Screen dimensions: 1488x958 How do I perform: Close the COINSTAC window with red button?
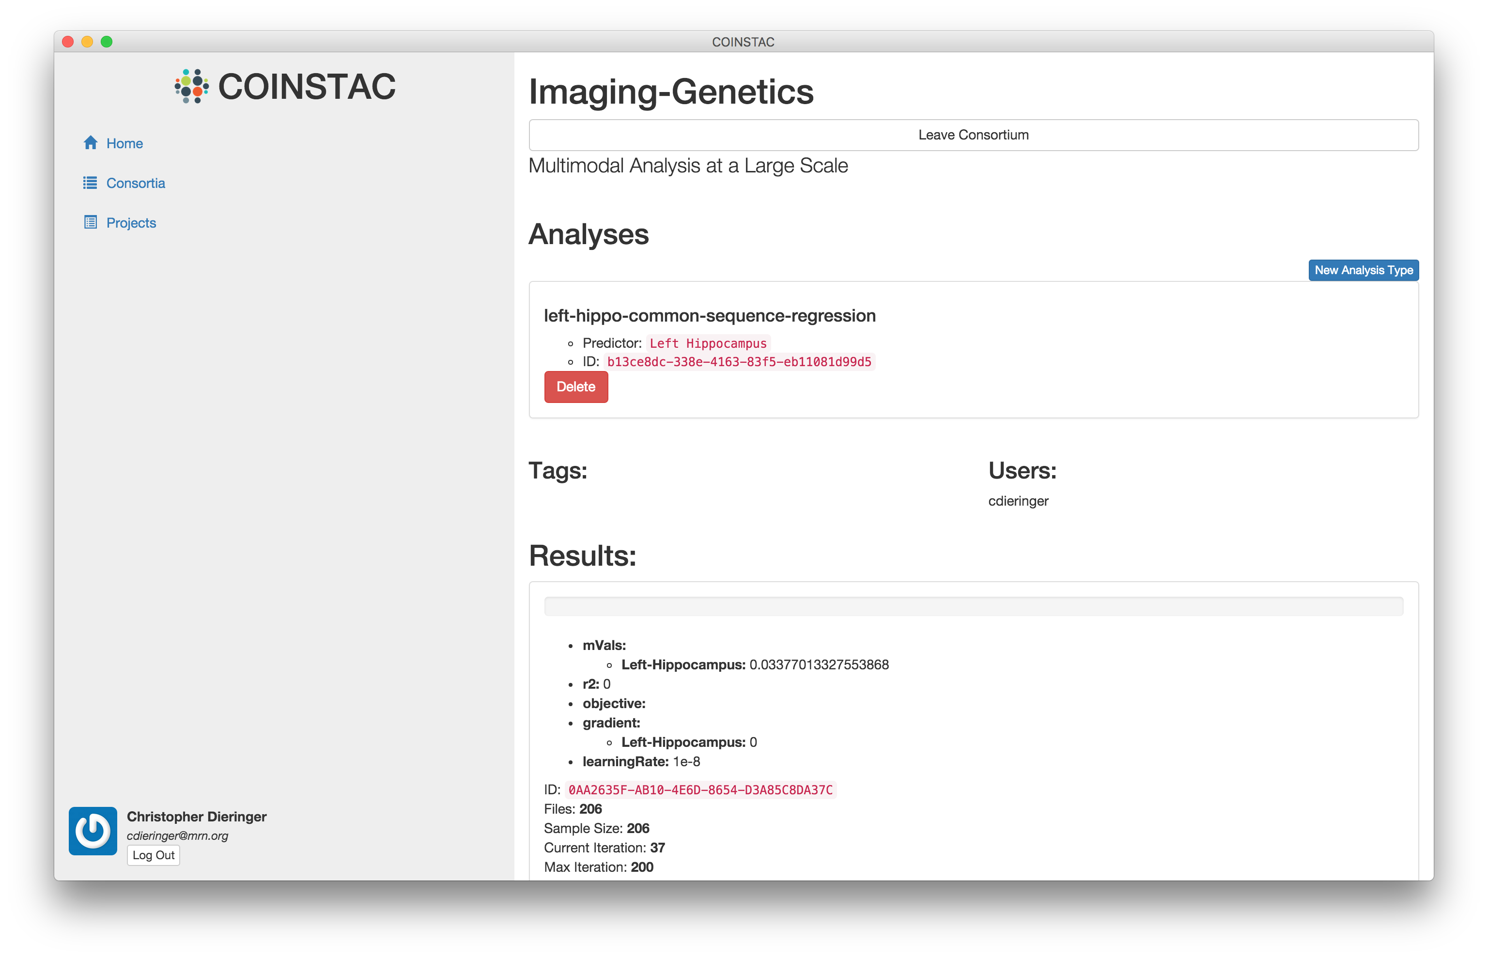[68, 42]
